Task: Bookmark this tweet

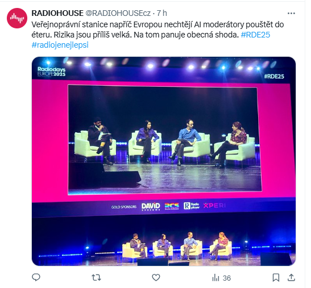Action: [x=276, y=278]
